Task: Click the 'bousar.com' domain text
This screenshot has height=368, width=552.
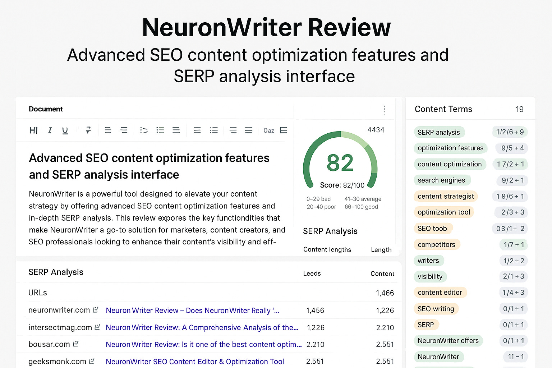Action: point(49,344)
